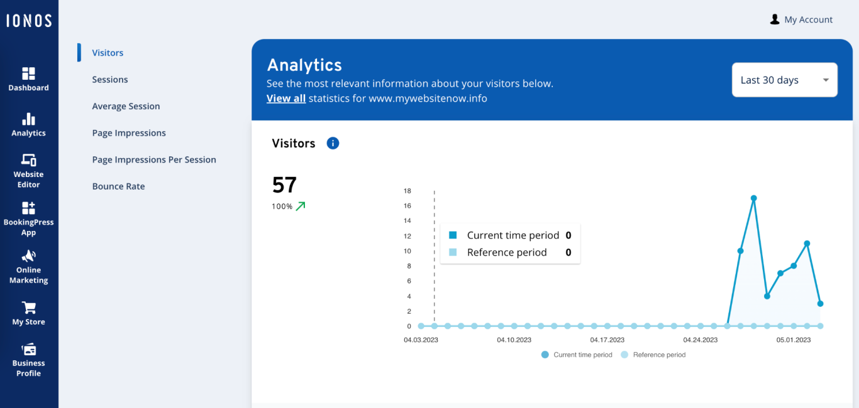The image size is (859, 408).
Task: Open the Dashboard icon in sidebar
Action: pos(29,73)
